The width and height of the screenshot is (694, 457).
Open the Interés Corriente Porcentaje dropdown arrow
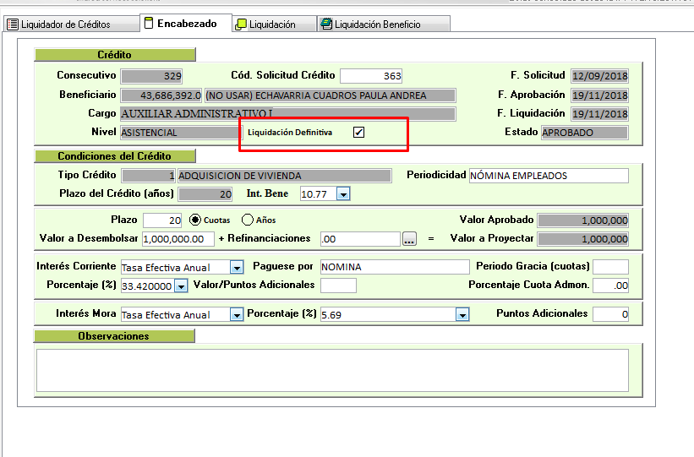[180, 286]
